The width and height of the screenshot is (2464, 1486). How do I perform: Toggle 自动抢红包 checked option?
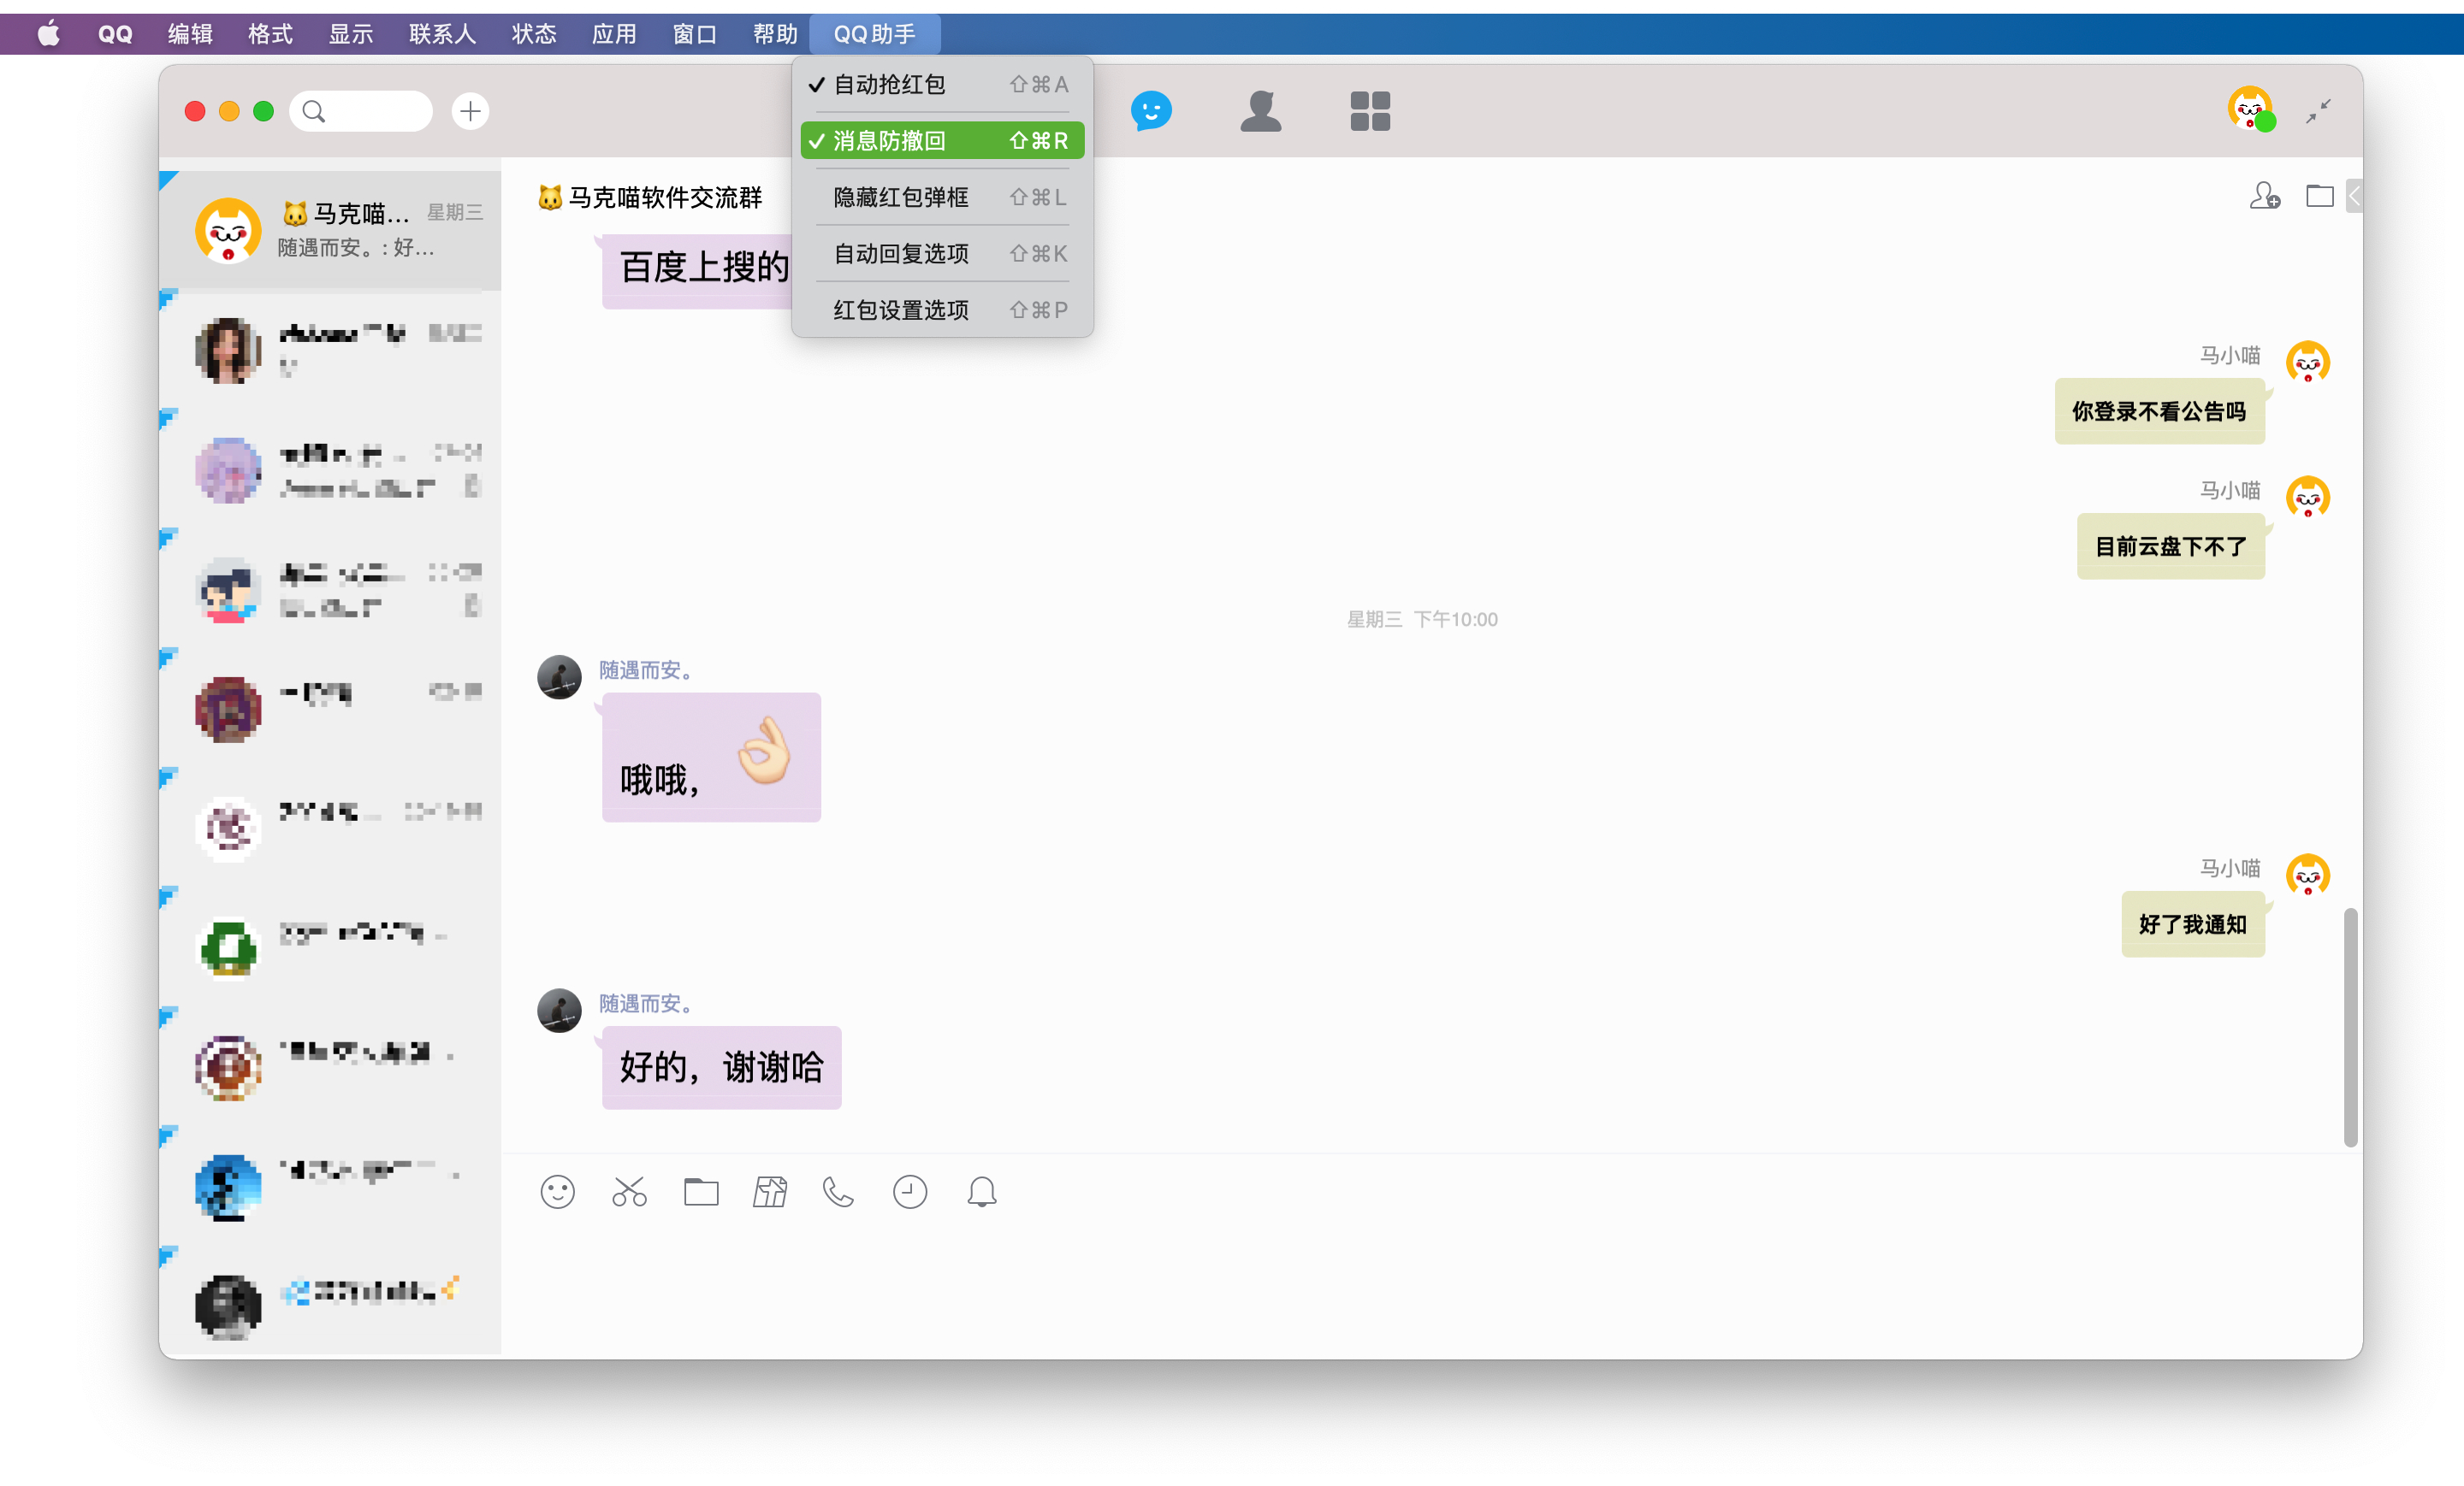click(942, 84)
